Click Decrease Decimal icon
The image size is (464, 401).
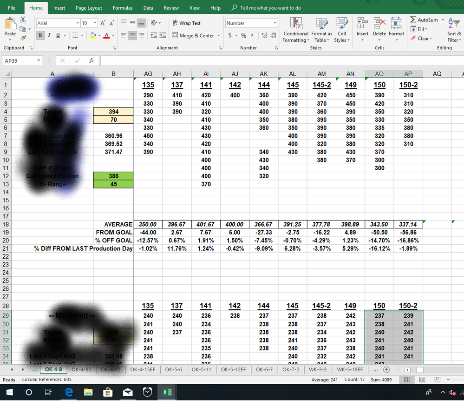point(274,35)
